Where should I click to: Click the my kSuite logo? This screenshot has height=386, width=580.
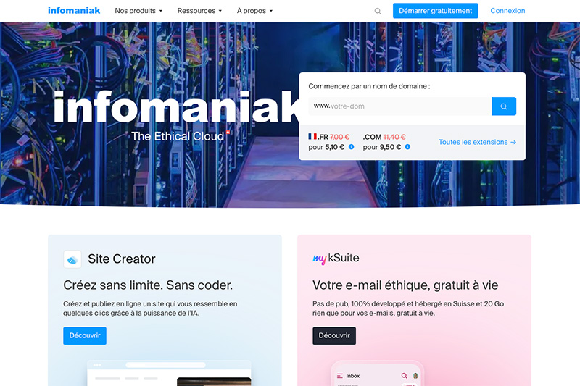point(336,259)
